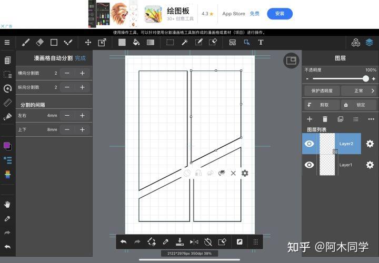Click opacity minus button beside slider

307,79
